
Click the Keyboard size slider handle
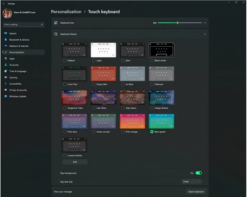tap(178, 23)
